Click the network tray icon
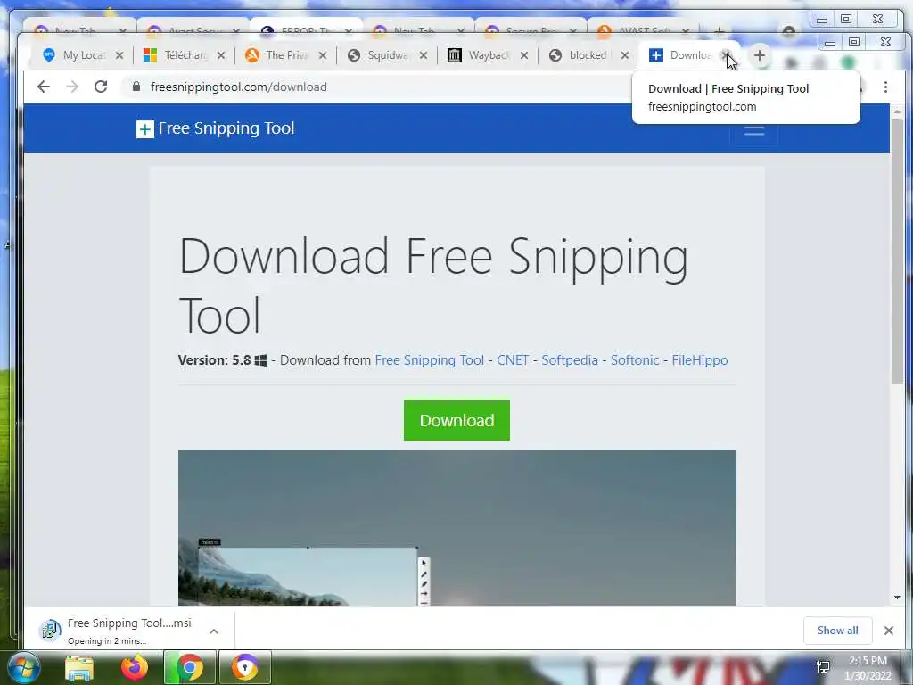913x685 pixels. (823, 667)
